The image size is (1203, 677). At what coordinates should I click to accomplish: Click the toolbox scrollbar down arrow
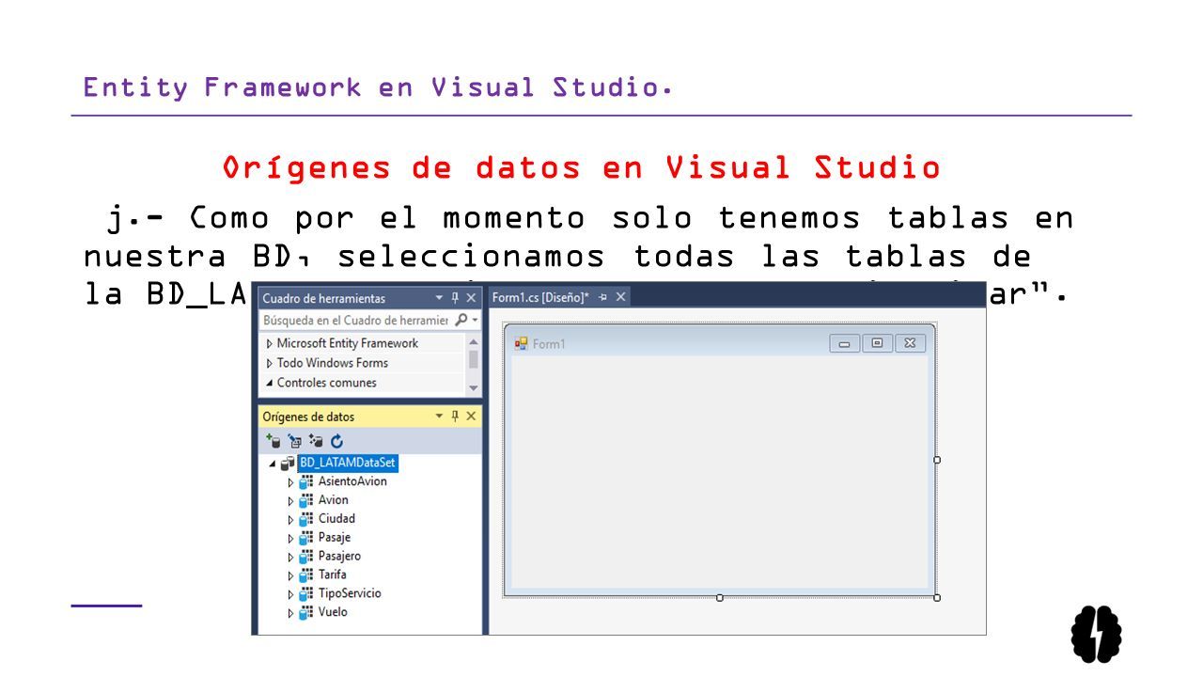(x=474, y=387)
